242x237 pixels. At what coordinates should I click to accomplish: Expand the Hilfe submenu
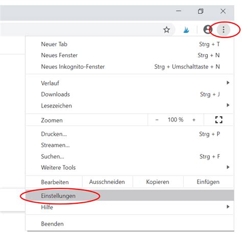129,207
